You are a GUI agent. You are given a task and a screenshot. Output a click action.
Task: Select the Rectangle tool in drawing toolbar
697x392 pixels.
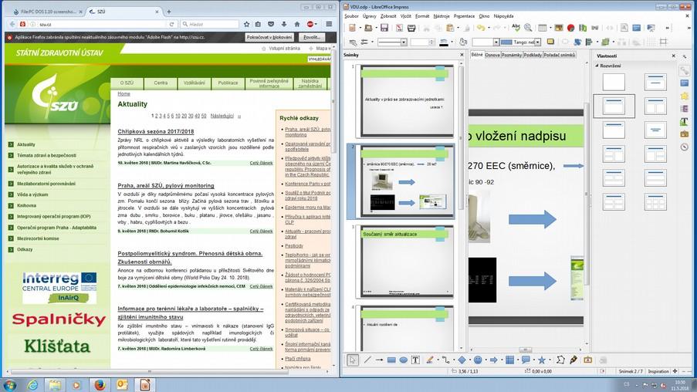click(x=391, y=360)
